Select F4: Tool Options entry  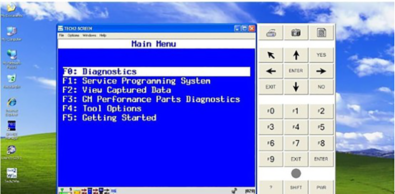[x=102, y=109]
